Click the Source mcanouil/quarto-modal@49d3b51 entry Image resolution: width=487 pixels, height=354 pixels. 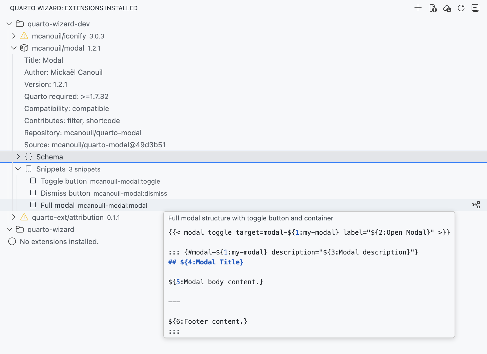[x=95, y=145]
